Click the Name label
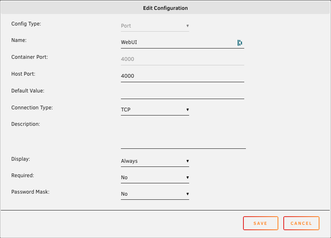Image resolution: width=331 pixels, height=238 pixels. 19,40
